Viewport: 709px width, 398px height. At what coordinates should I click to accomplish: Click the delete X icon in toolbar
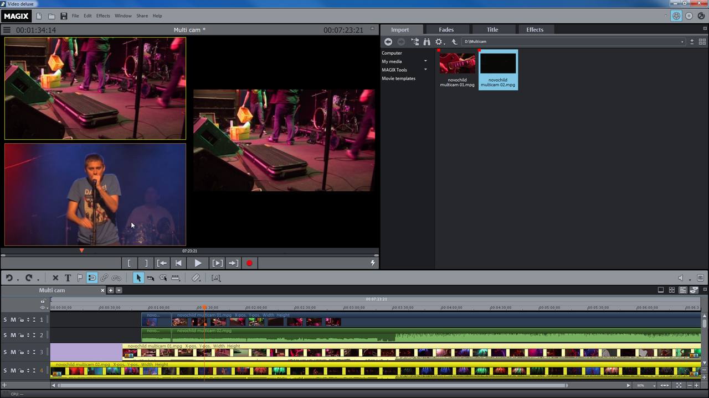pos(55,278)
